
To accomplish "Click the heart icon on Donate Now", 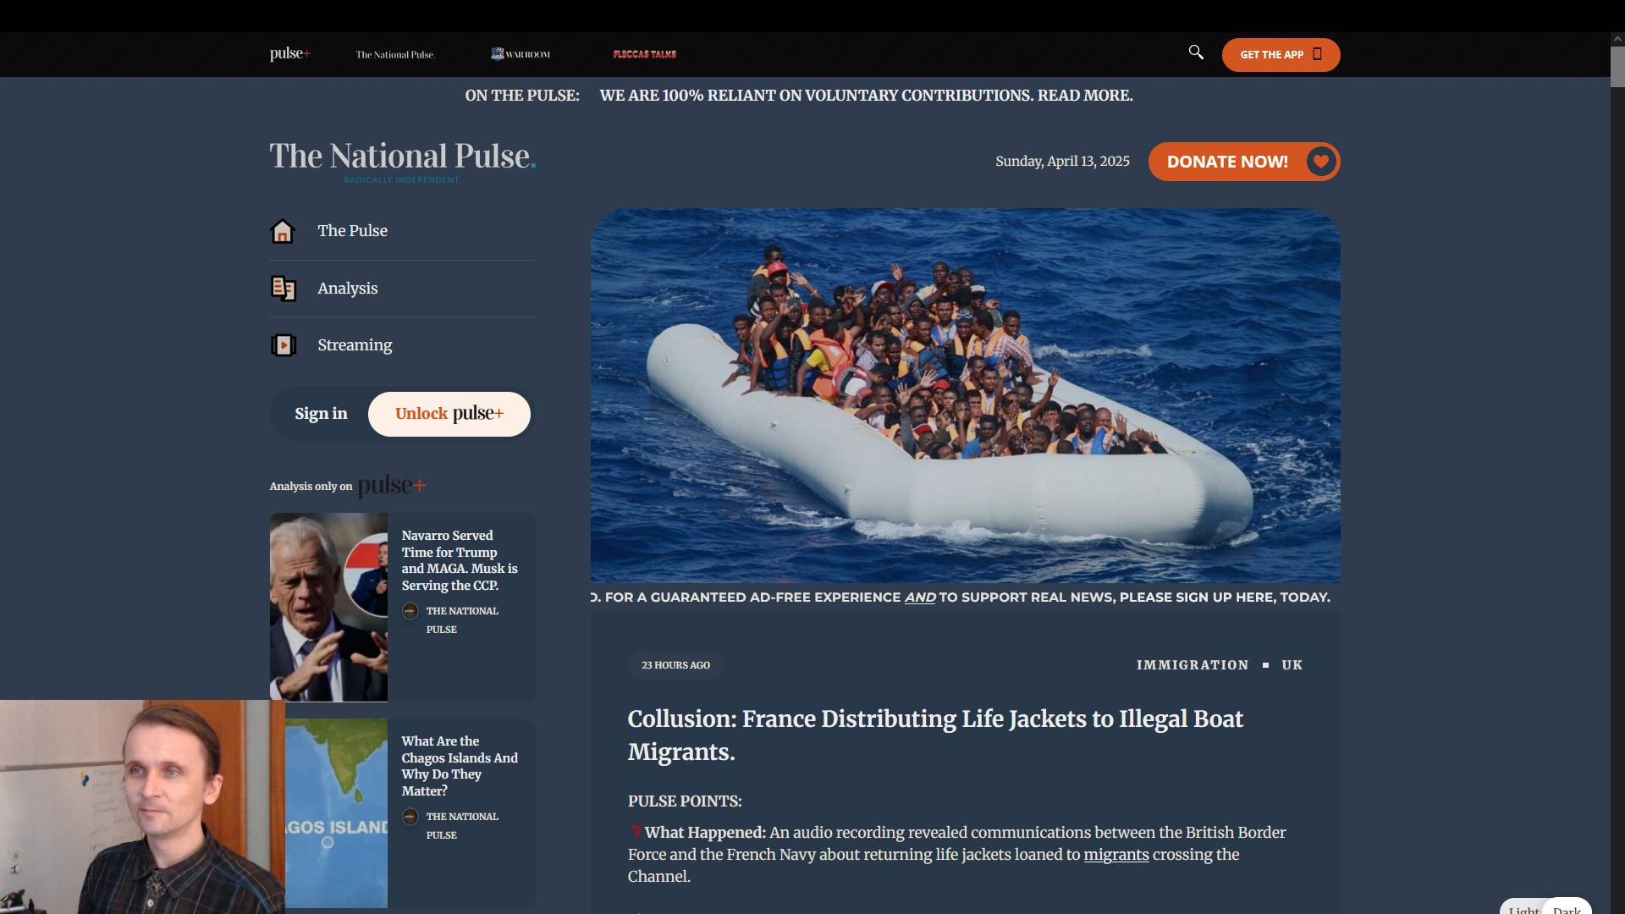I will coord(1320,162).
